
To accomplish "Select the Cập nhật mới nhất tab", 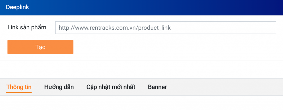I will (111, 87).
